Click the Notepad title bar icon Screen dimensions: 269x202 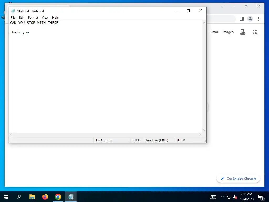[13, 11]
